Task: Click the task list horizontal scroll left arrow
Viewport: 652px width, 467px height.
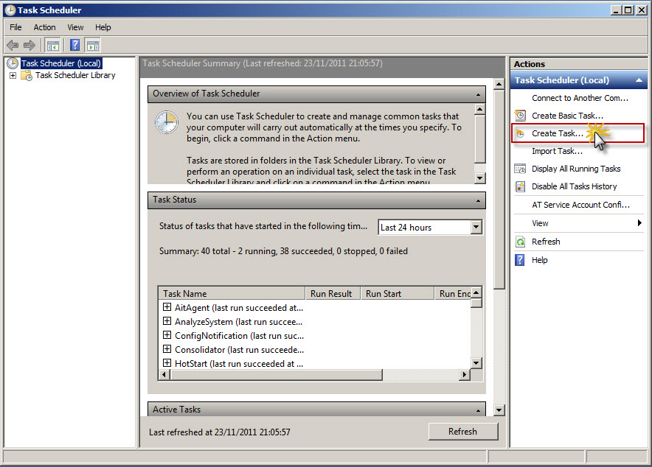Action: [164, 375]
